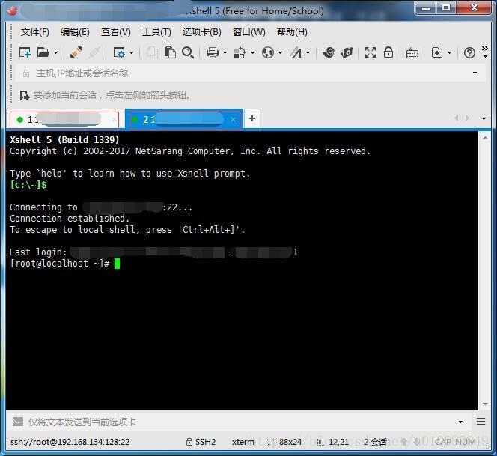Click the 88x24 terminal size entry
Screen dimensions: 497x456
point(284,442)
